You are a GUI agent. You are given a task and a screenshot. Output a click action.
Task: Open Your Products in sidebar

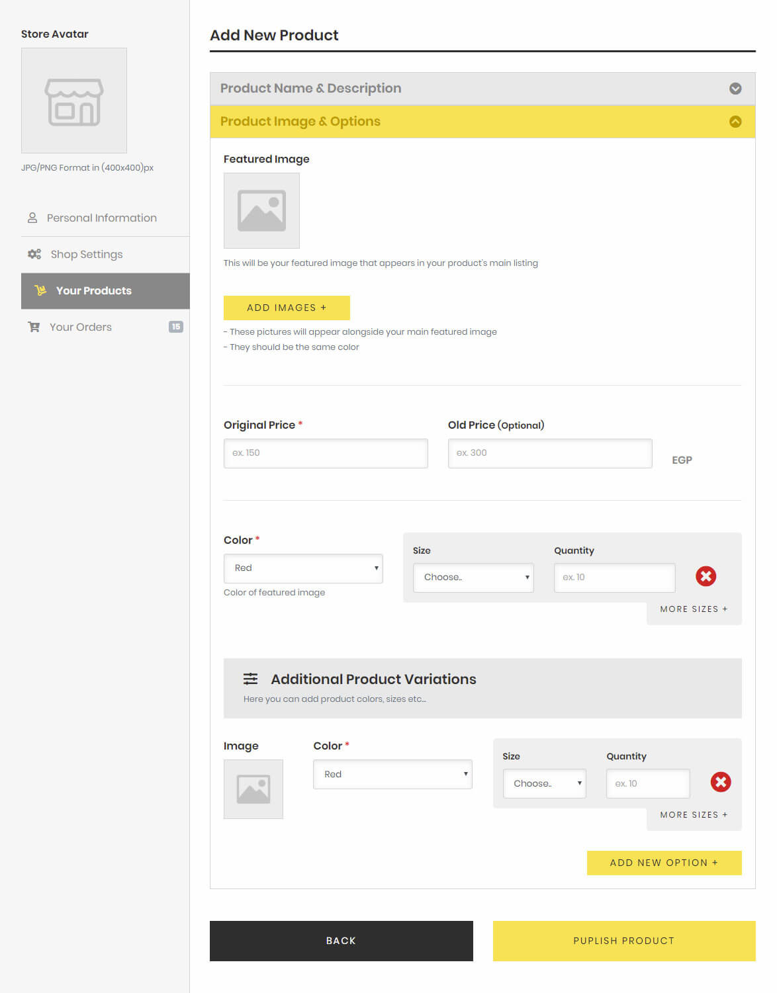(x=105, y=291)
